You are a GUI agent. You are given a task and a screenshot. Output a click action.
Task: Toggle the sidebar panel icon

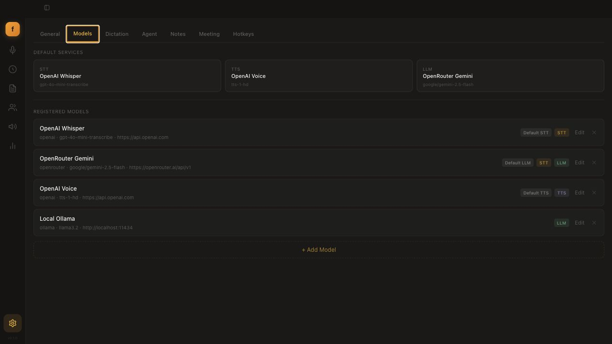[47, 8]
